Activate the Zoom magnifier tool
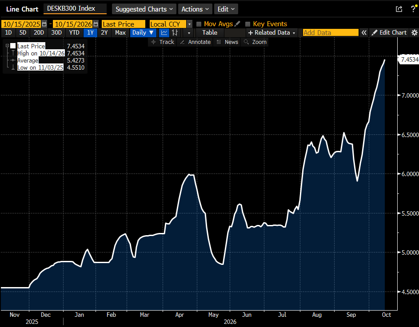Image resolution: width=419 pixels, height=327 pixels. pyautogui.click(x=255, y=42)
